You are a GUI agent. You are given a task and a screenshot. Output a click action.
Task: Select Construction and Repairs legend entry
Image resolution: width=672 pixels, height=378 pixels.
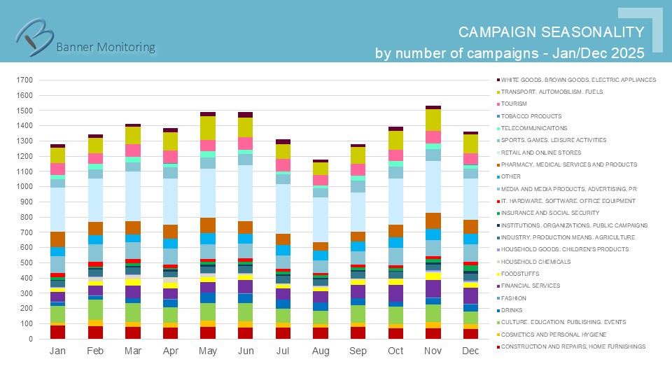coord(573,346)
